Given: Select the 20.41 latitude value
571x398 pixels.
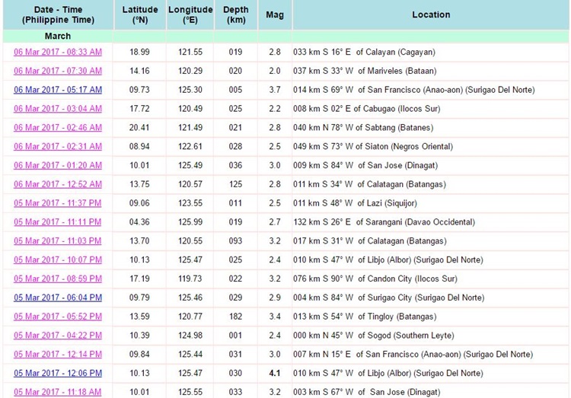Looking at the screenshot, I should (139, 128).
